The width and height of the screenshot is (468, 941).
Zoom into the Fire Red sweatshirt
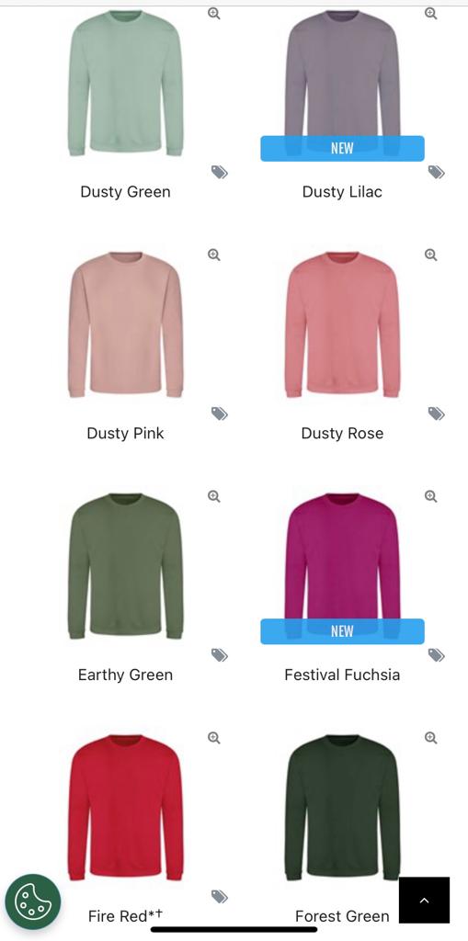(214, 738)
